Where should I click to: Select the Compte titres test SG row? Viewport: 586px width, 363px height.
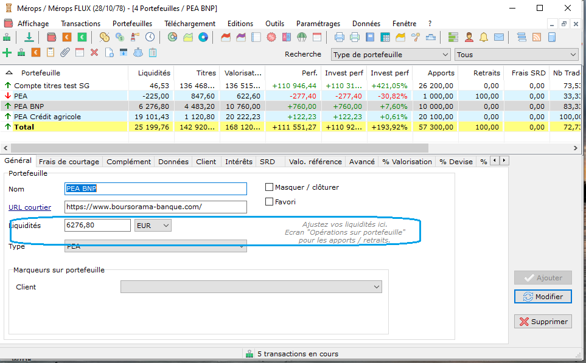point(291,86)
